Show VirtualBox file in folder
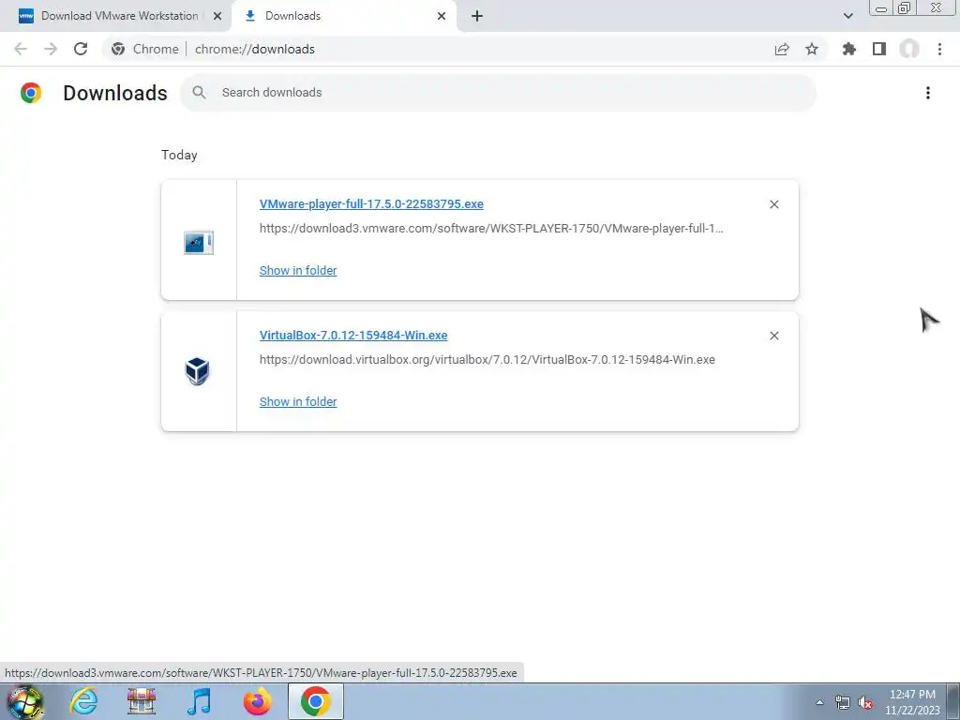This screenshot has width=960, height=720. (x=298, y=401)
